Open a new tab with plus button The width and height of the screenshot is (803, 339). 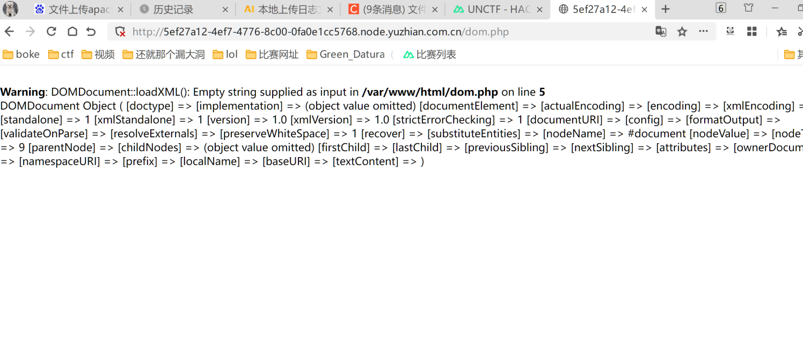click(666, 9)
